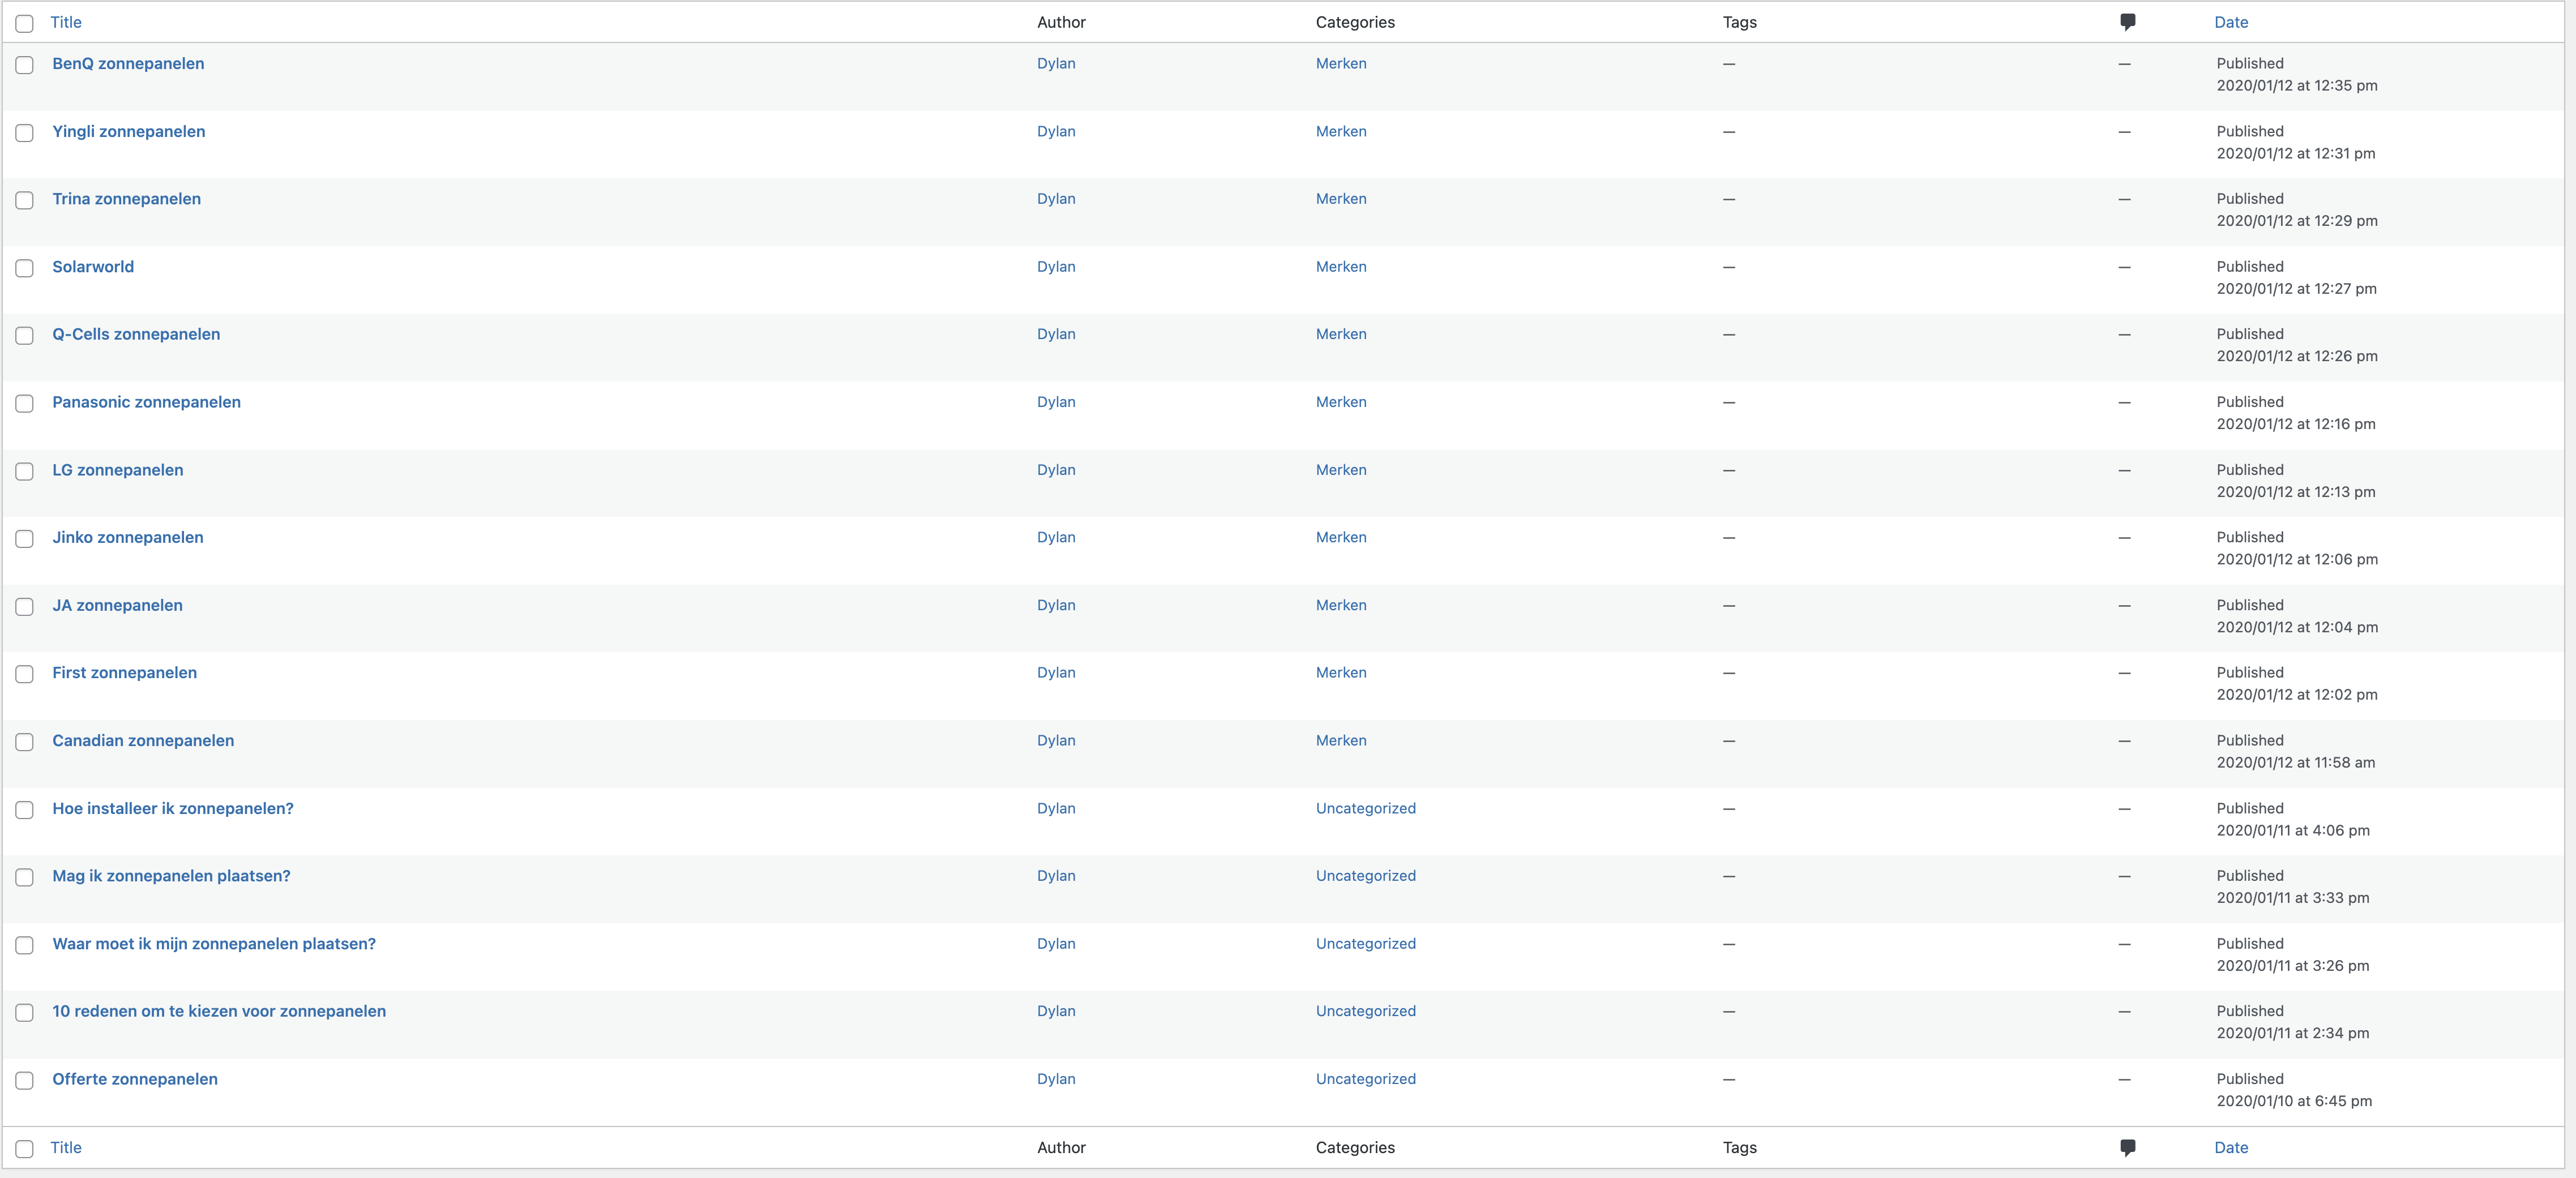Select the Waar moet ik mijn zonnepanelen plaatsen? checkbox
The width and height of the screenshot is (2576, 1178).
pyautogui.click(x=25, y=945)
